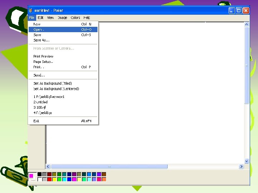258x193 pixels.
Task: Pick the lime green color swatch
Action: (59, 179)
